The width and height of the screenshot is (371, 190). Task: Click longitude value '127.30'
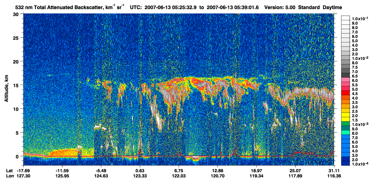coord(23,176)
